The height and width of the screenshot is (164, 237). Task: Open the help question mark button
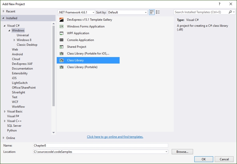click(220, 4)
